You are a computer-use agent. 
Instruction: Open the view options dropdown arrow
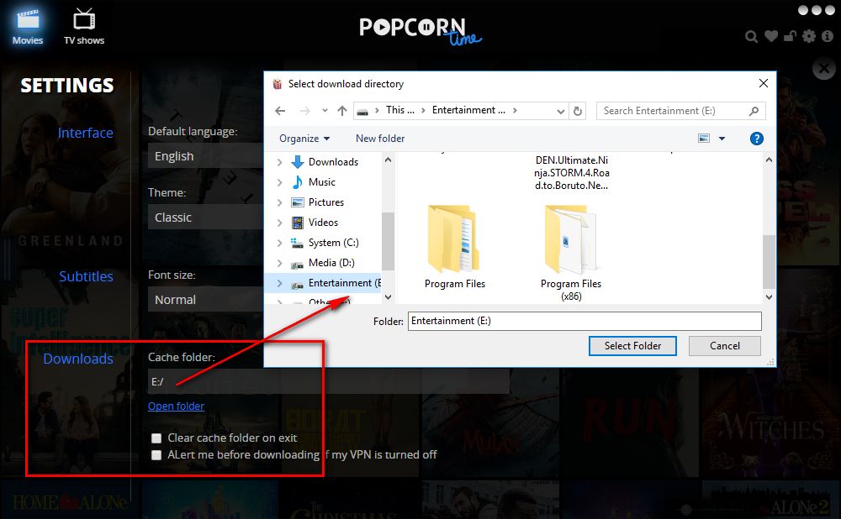click(x=722, y=139)
